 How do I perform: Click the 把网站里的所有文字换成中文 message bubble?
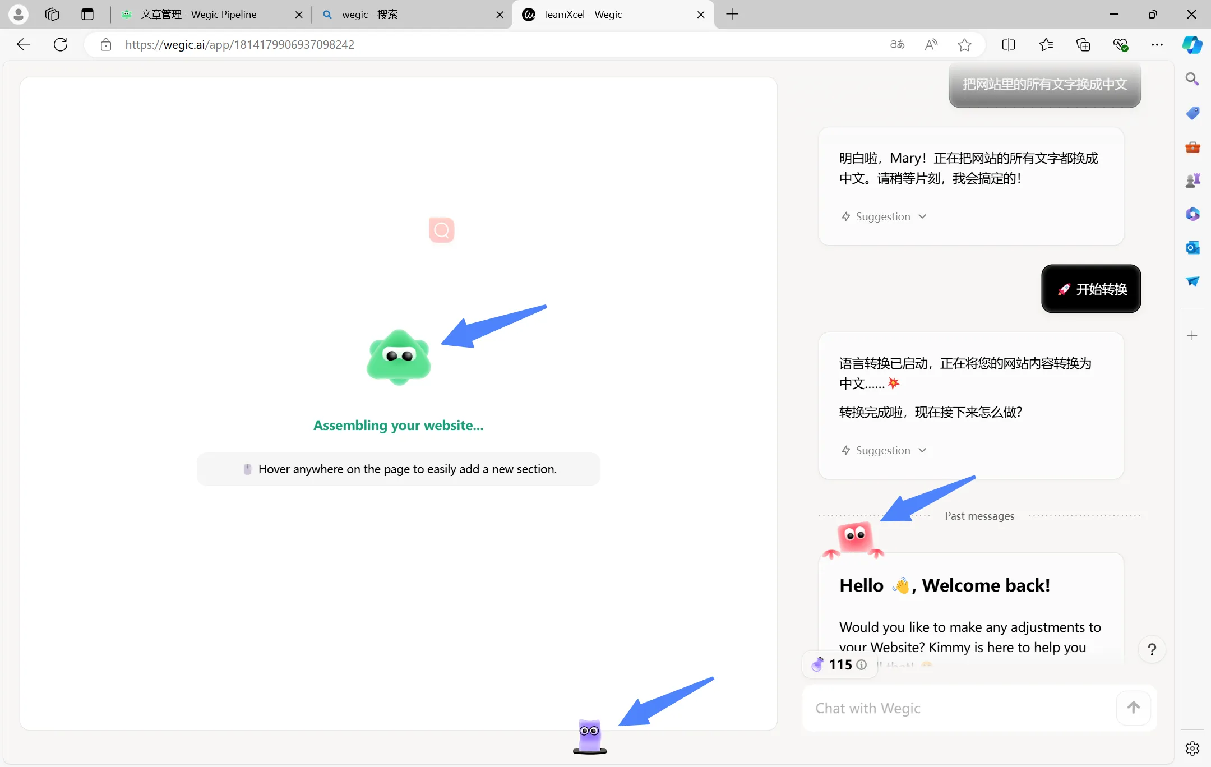point(1044,85)
